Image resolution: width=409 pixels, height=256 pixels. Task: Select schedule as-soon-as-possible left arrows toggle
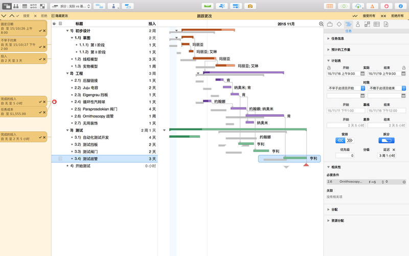click(340, 140)
